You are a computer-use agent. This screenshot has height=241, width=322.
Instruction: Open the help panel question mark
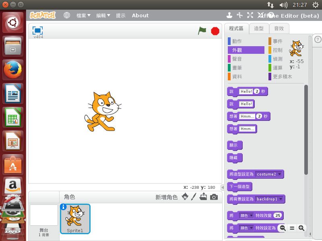[x=318, y=39]
